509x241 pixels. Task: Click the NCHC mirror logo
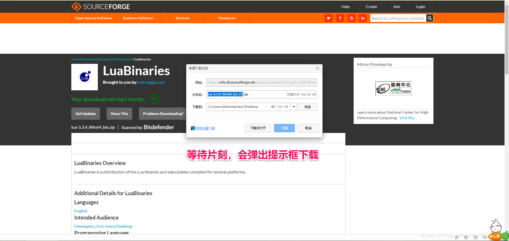tap(393, 88)
